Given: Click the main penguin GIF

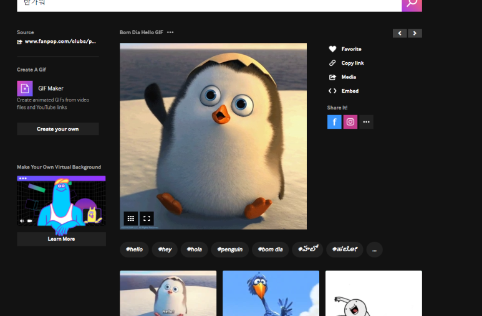Looking at the screenshot, I should (213, 136).
